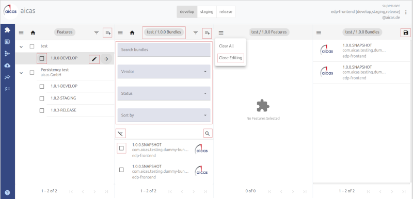Click rightmost test / 1.0.0 Bundles chip
413x199 pixels.
tap(362, 32)
